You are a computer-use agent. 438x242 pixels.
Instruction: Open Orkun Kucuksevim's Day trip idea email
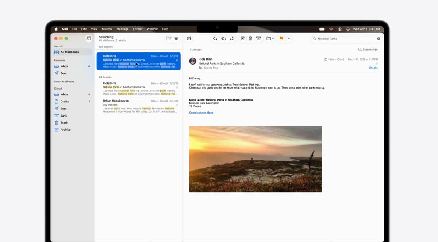[x=139, y=105]
